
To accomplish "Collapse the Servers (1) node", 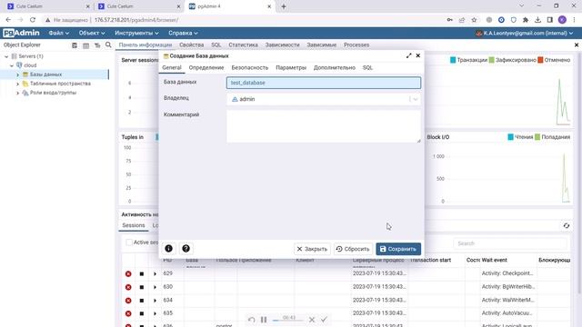I will pyautogui.click(x=6, y=56).
